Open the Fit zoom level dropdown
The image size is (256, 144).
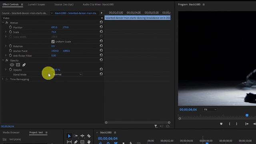click(210, 110)
